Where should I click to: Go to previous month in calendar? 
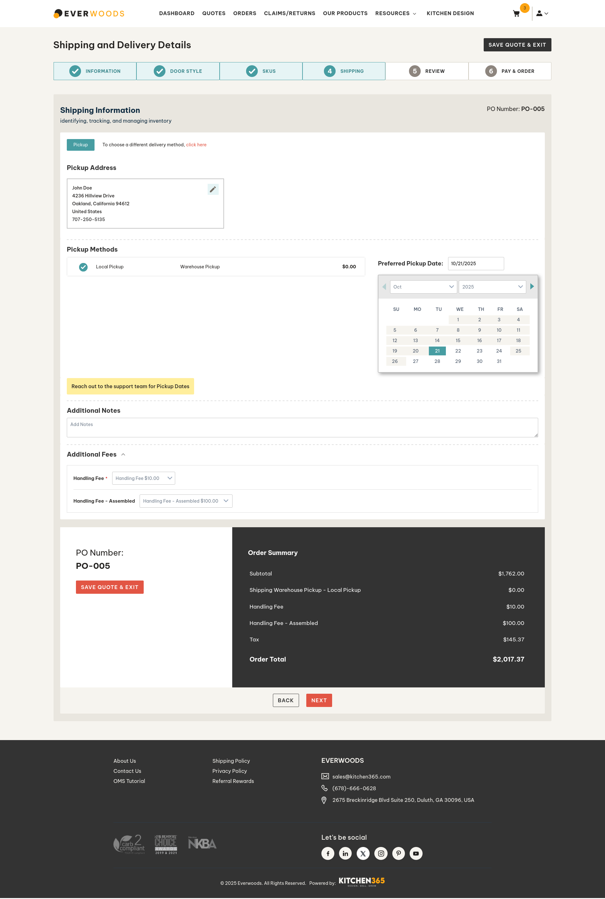[x=384, y=286]
